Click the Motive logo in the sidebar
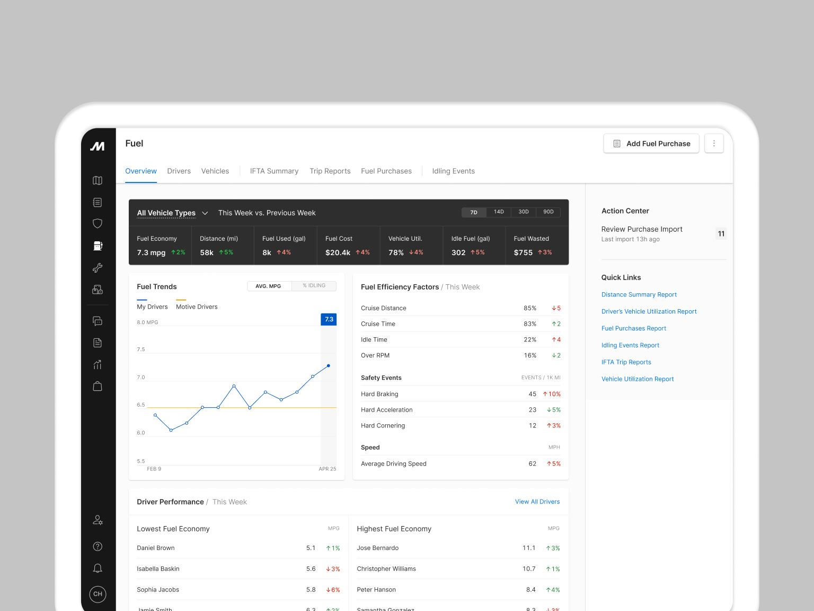 pos(98,146)
